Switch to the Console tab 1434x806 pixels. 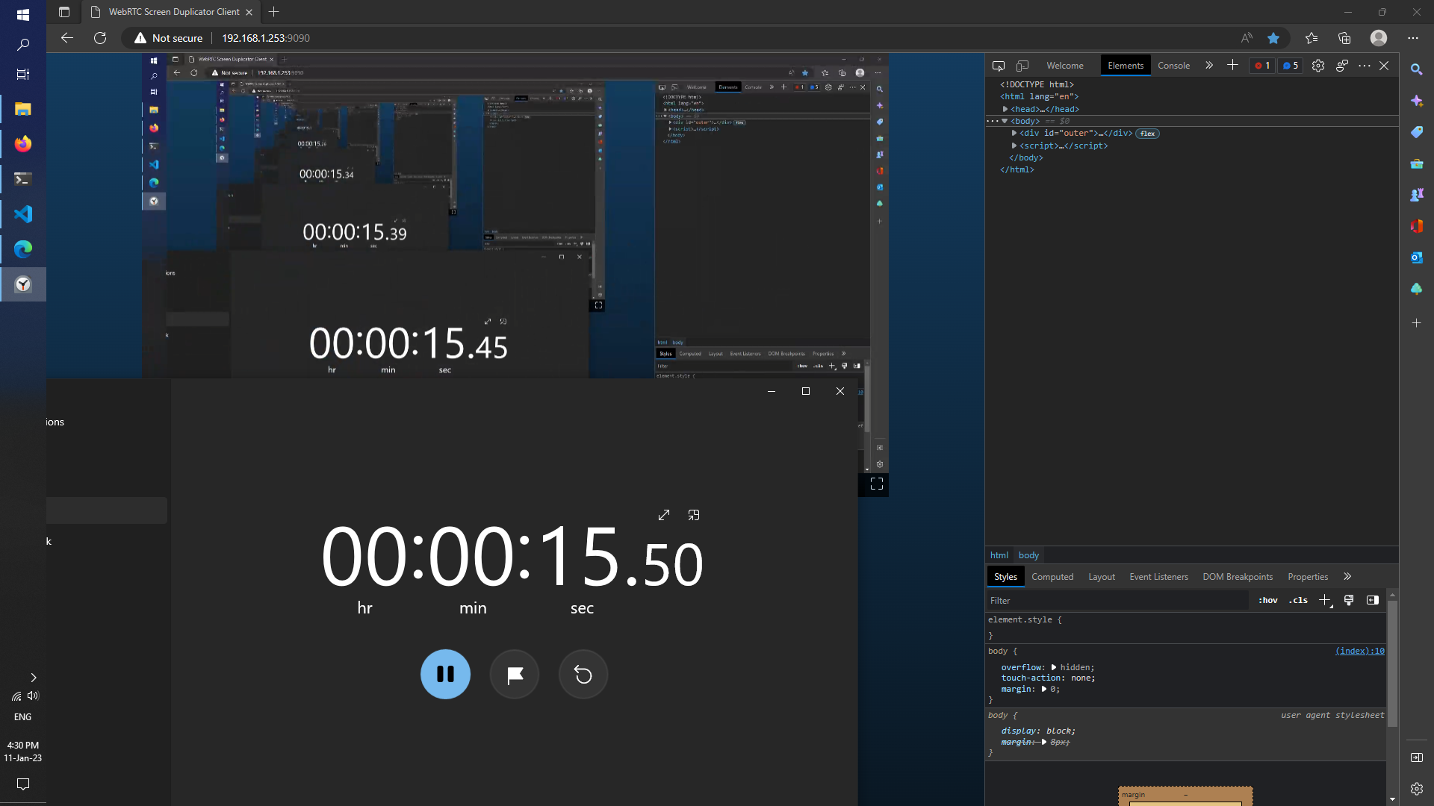click(1173, 66)
